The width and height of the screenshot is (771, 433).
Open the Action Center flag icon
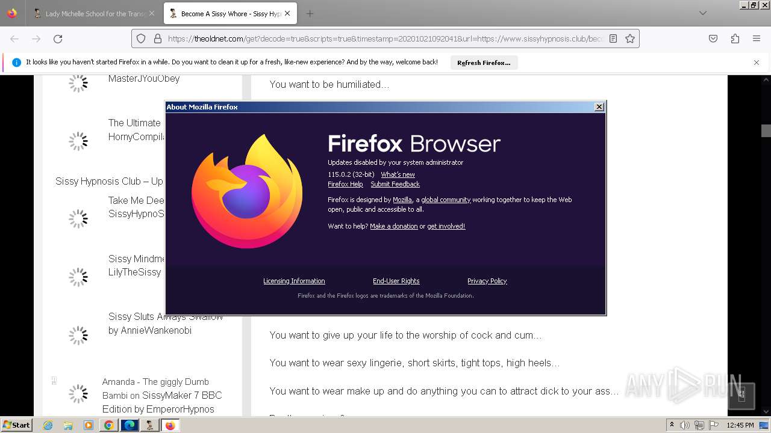click(714, 425)
